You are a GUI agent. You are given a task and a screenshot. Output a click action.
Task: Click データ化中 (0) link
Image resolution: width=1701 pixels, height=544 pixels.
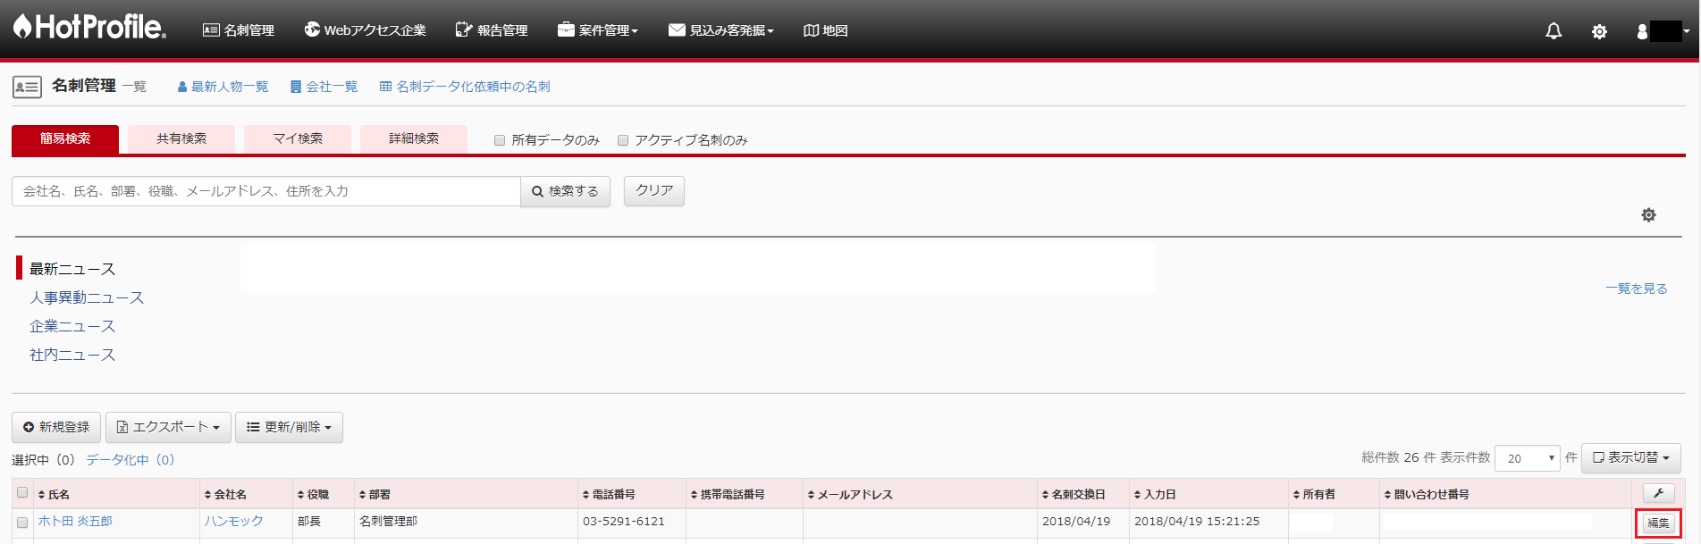click(x=131, y=460)
